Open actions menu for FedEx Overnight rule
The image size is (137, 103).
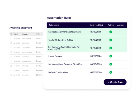click(121, 48)
